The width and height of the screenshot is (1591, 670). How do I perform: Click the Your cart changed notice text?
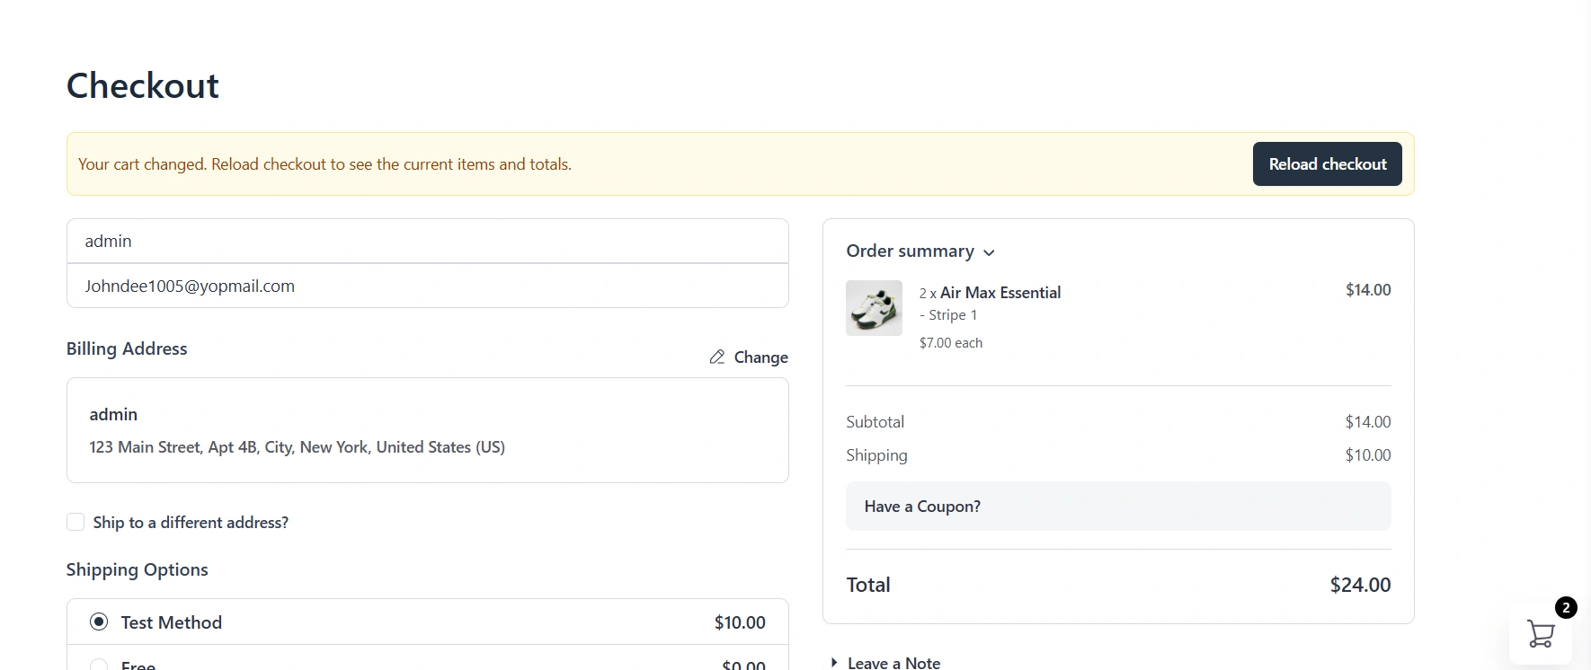click(324, 164)
